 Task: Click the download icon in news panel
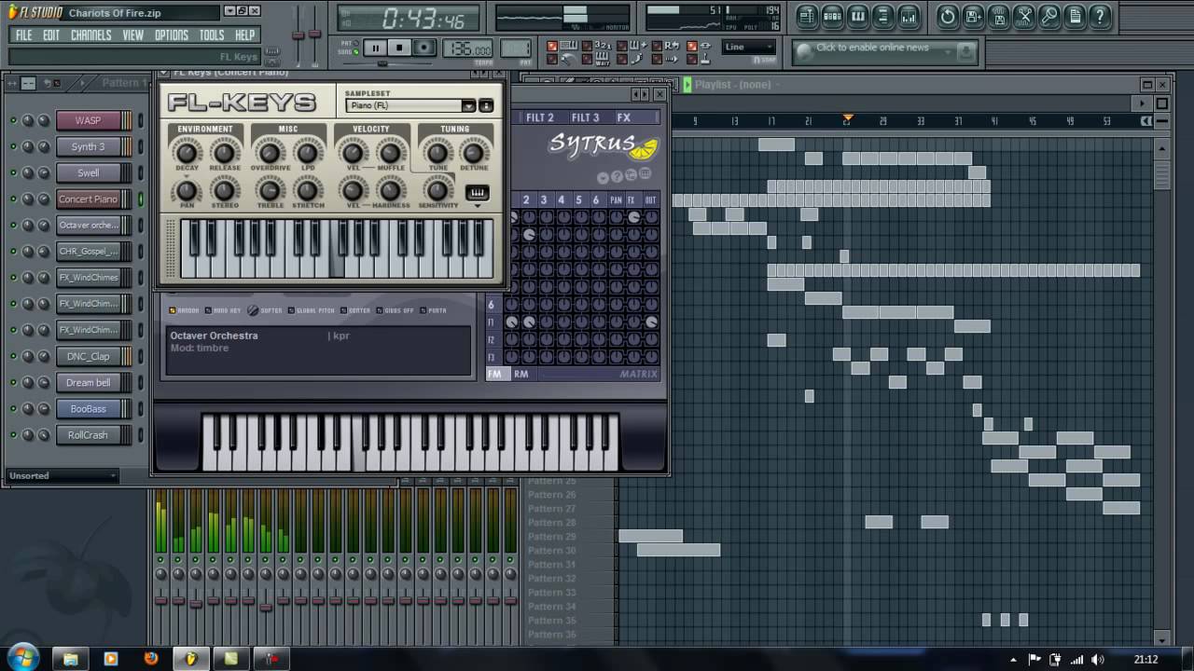tap(965, 52)
